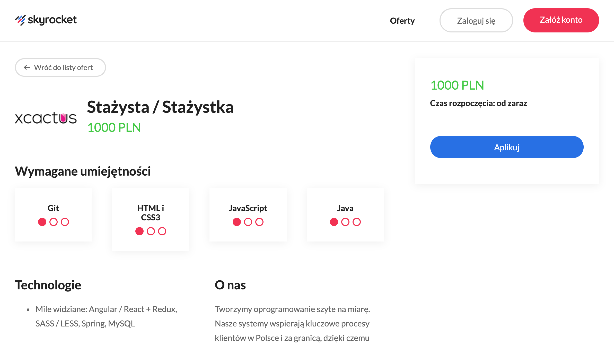The height and width of the screenshot is (345, 614).
Task: Go back via Wróć do listy ofert
Action: tap(63, 67)
